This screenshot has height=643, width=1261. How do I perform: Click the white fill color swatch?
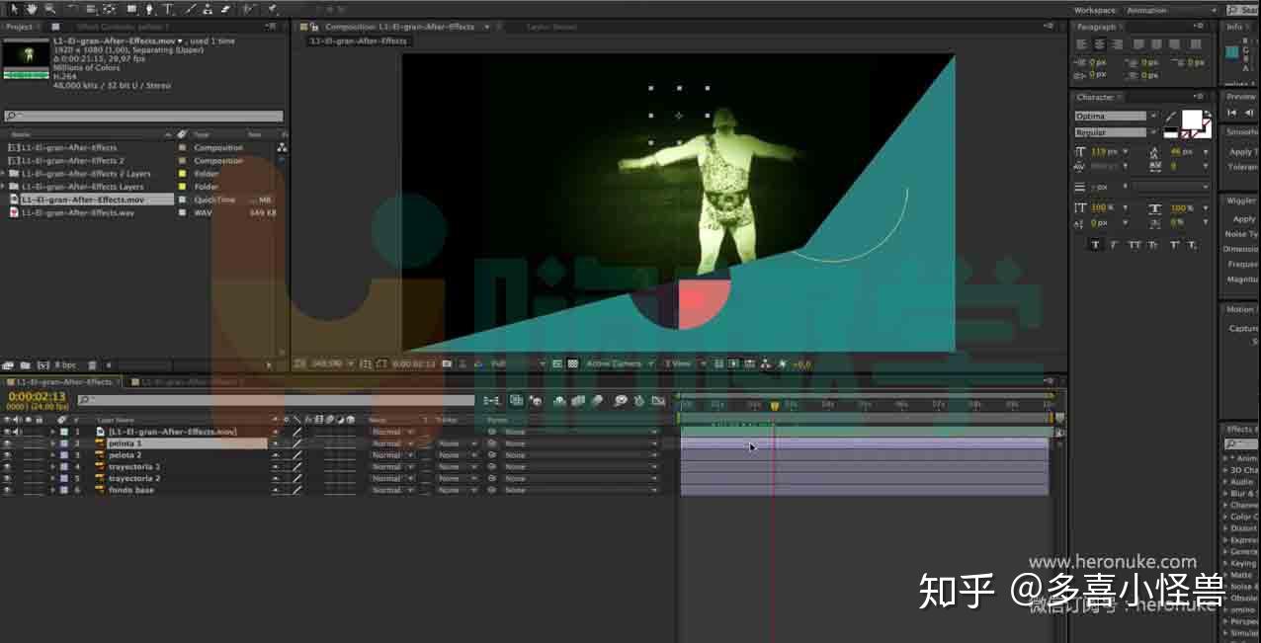[x=1192, y=120]
